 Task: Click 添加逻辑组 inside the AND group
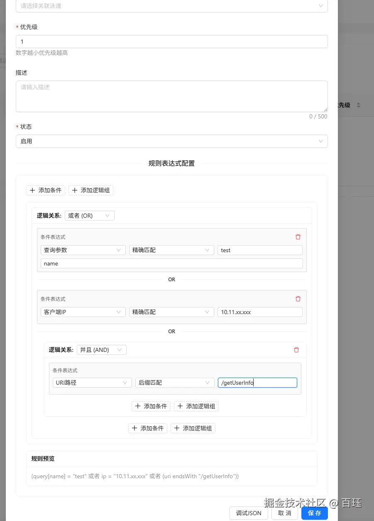(x=196, y=406)
